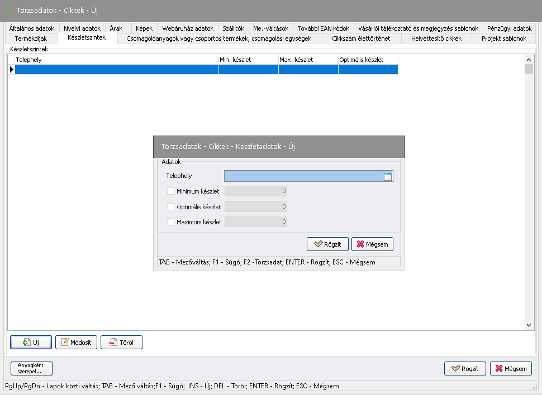Image resolution: width=542 pixels, height=395 pixels.
Task: Sort by the Telephely column header
Action: click(116, 59)
